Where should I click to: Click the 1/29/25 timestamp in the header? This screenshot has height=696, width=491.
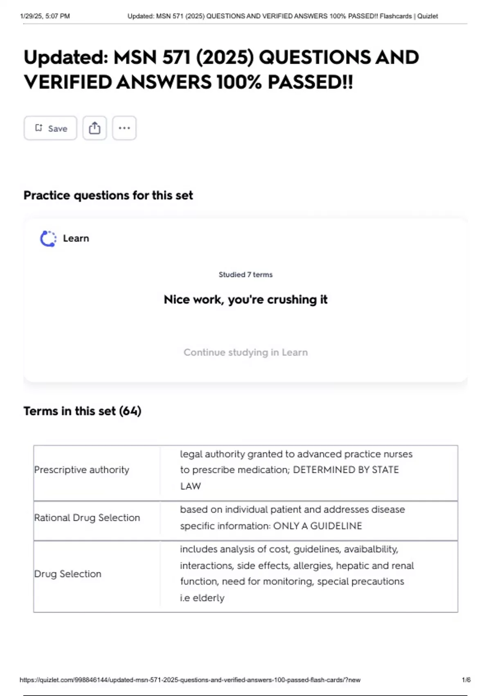pyautogui.click(x=45, y=16)
